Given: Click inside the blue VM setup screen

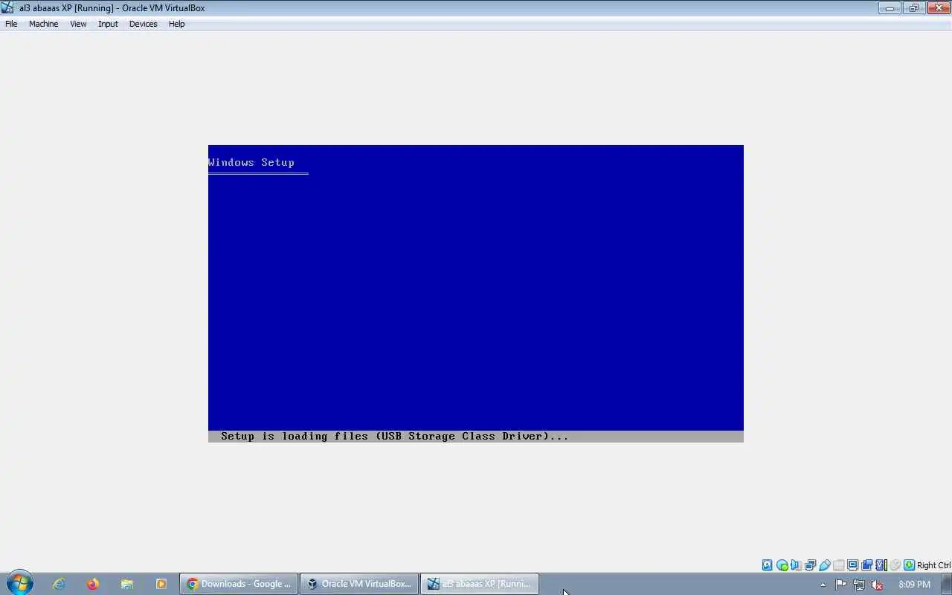Looking at the screenshot, I should click(476, 294).
